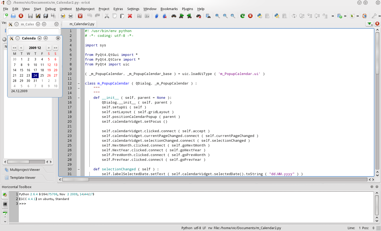381x231 pixels.
Task: Collapse the class m_PopupCalendar fold marker
Action: [79, 83]
